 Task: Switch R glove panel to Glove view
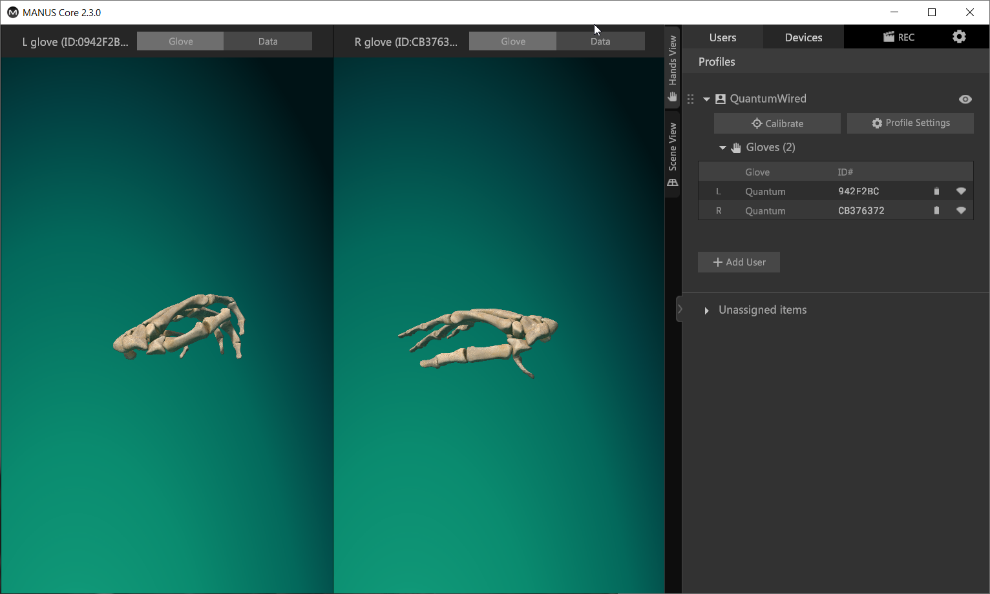(x=512, y=41)
